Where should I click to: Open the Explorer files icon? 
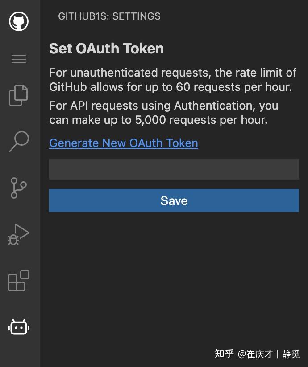pos(18,95)
